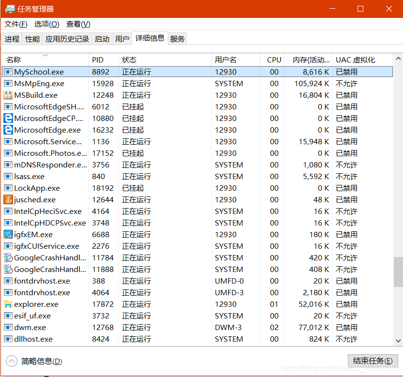Click the dwm.exe process icon
403x377 pixels.
(8, 327)
